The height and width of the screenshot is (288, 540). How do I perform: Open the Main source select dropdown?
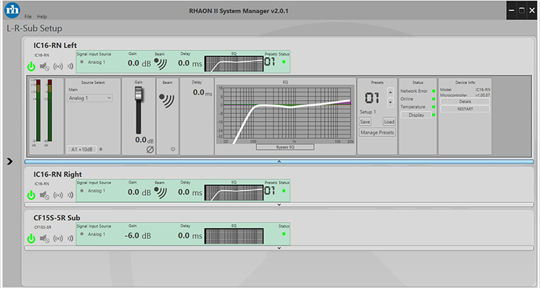(x=90, y=97)
